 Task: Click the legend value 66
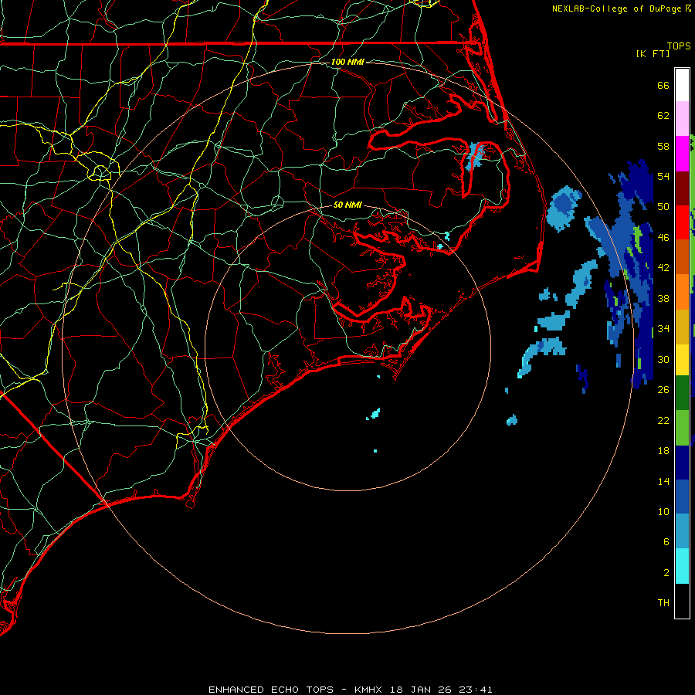pos(663,86)
